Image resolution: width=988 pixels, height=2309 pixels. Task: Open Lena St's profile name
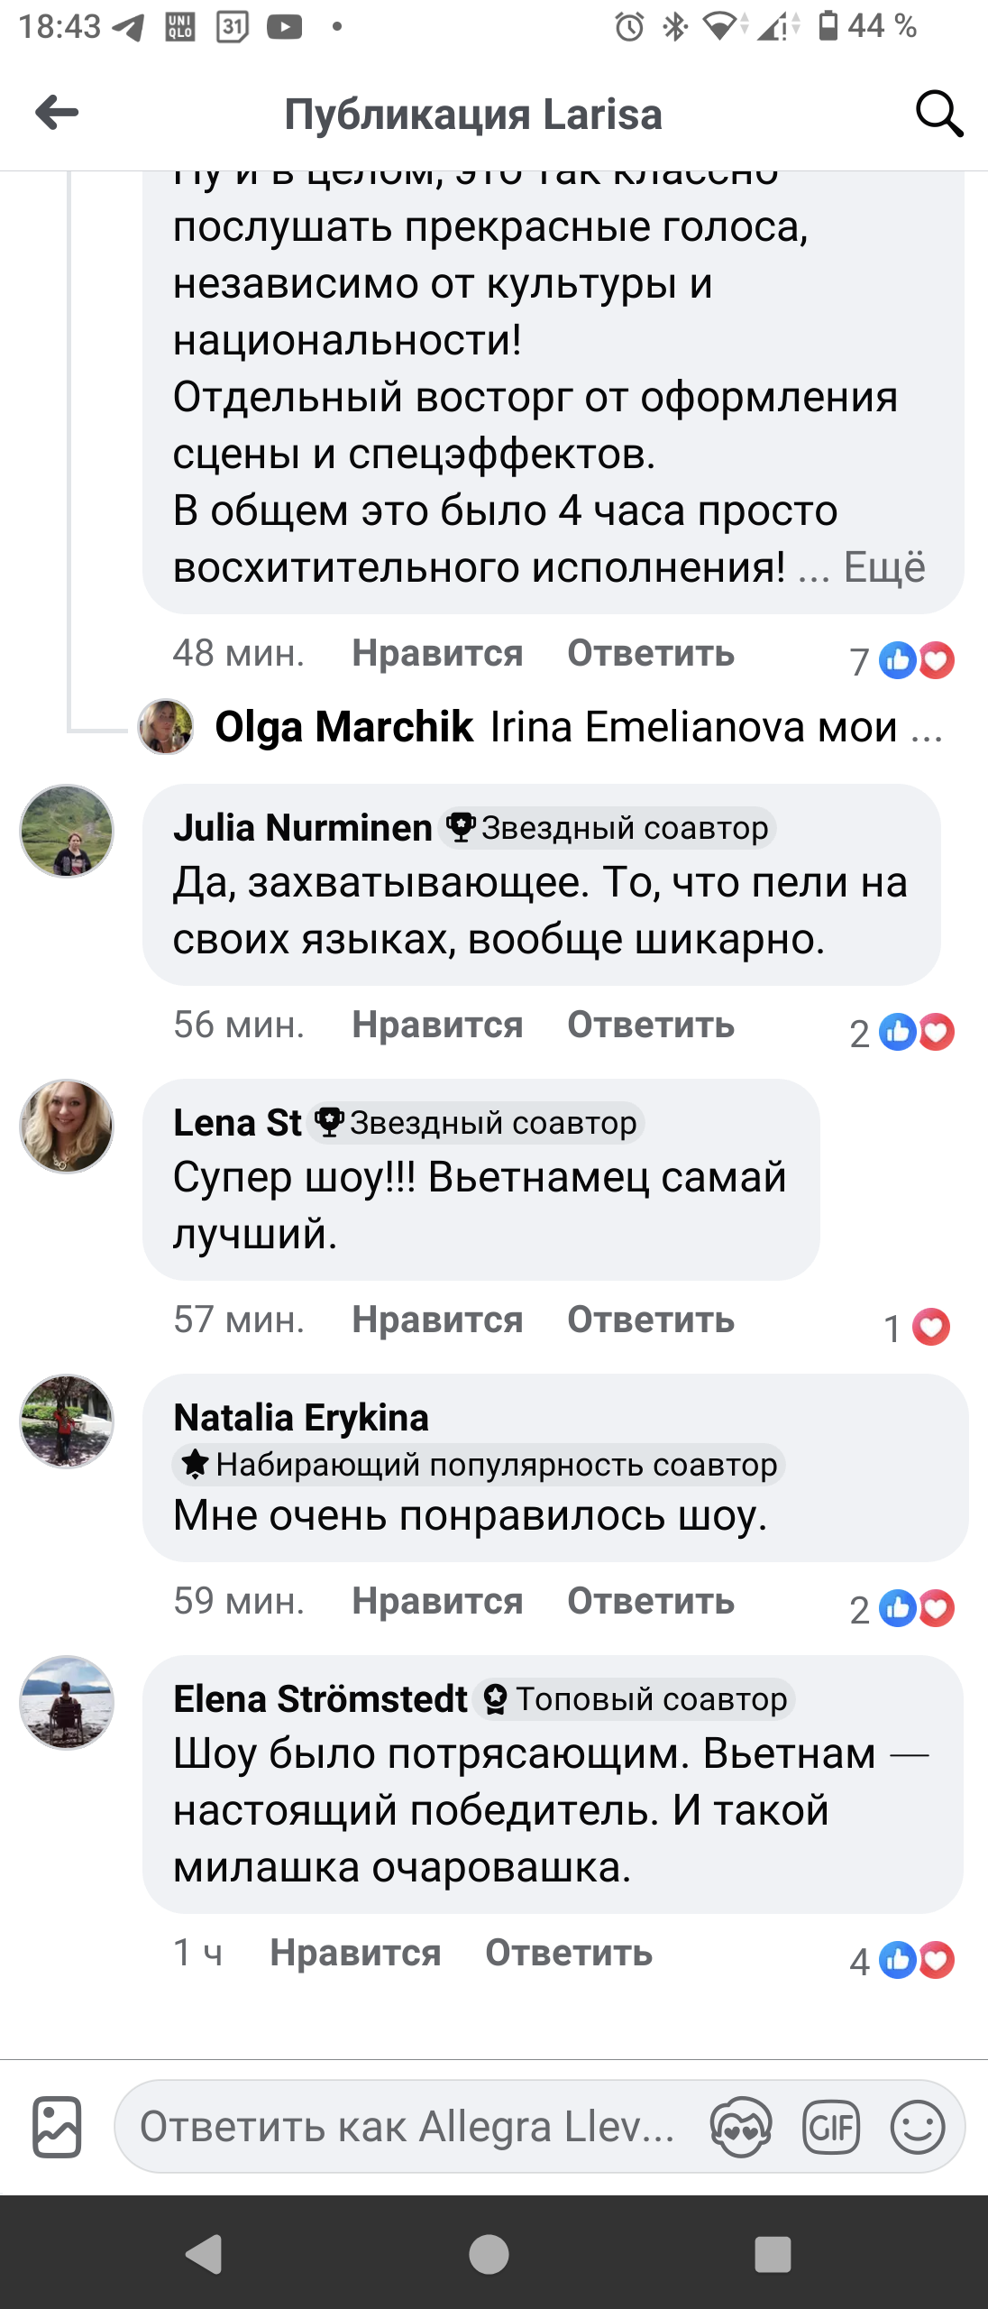[237, 1123]
